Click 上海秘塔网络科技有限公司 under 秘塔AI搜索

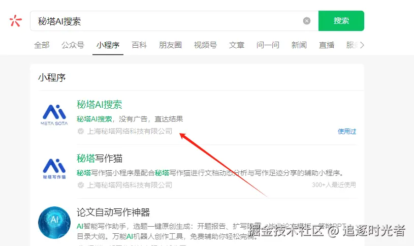(x=130, y=131)
